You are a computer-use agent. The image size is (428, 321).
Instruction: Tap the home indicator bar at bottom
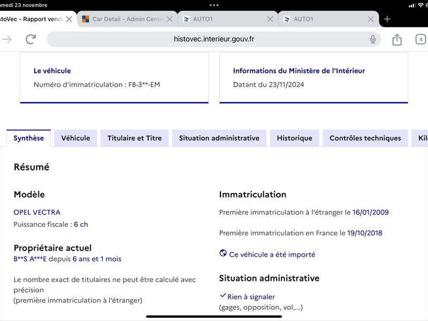pyautogui.click(x=214, y=317)
